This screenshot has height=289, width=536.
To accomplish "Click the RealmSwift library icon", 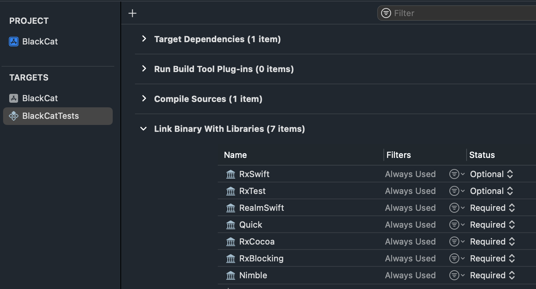I will pos(230,208).
